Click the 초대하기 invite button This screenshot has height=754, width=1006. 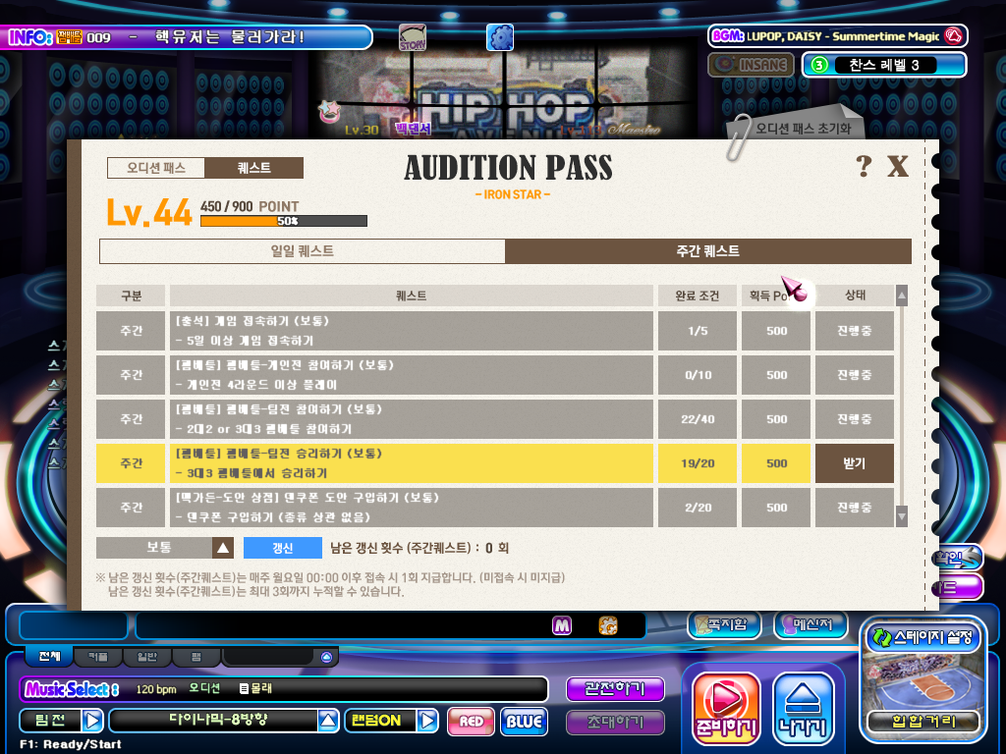coord(615,723)
